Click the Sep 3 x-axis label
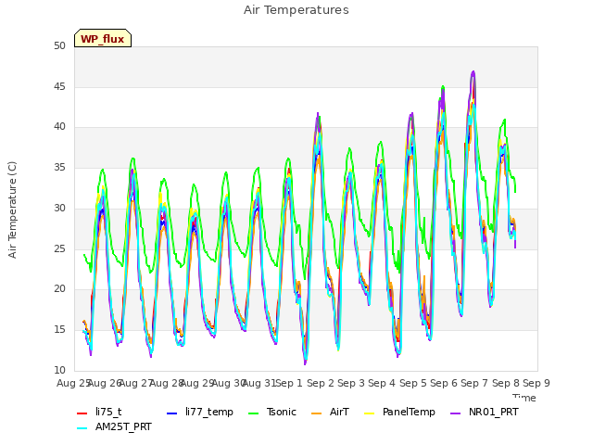This screenshot has height=445, width=593. [x=351, y=383]
